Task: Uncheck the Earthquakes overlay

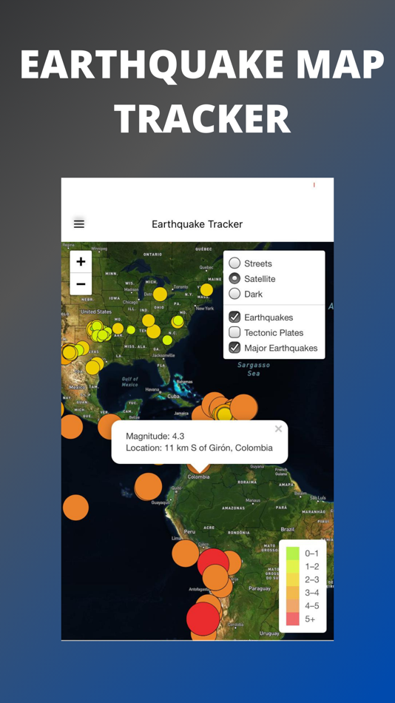Action: 234,317
